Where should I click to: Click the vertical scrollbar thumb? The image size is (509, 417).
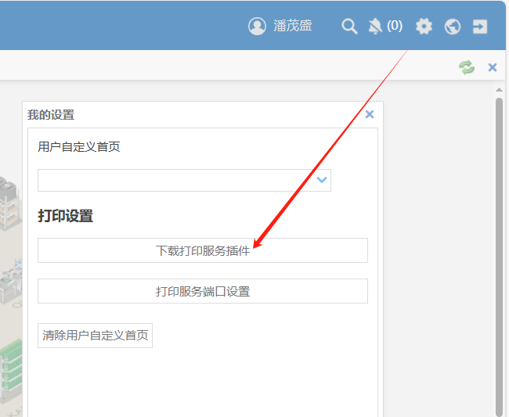tap(499, 250)
